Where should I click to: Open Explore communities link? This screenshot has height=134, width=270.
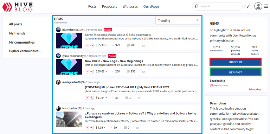(25, 51)
